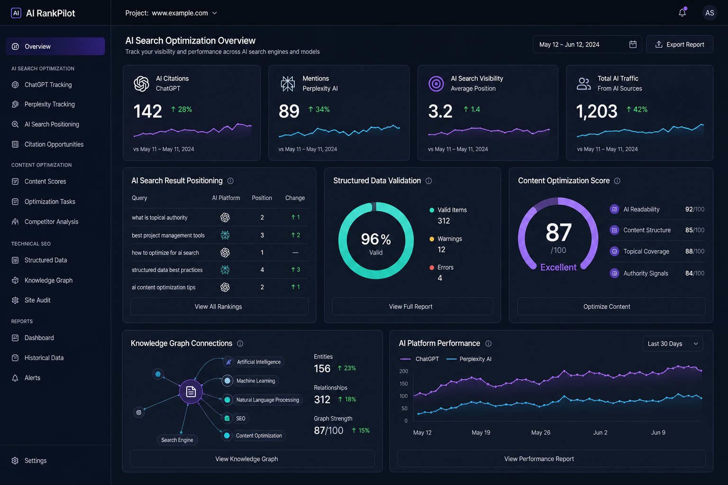The width and height of the screenshot is (728, 485).
Task: Show info for Structured Data Validation
Action: (x=428, y=181)
